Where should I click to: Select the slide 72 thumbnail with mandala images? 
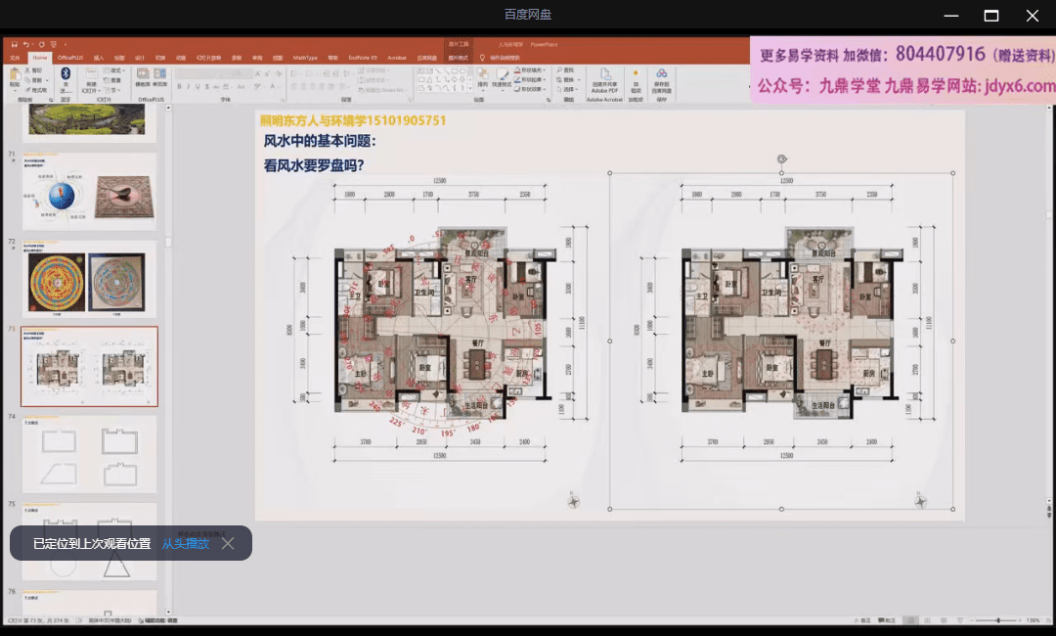pos(89,278)
